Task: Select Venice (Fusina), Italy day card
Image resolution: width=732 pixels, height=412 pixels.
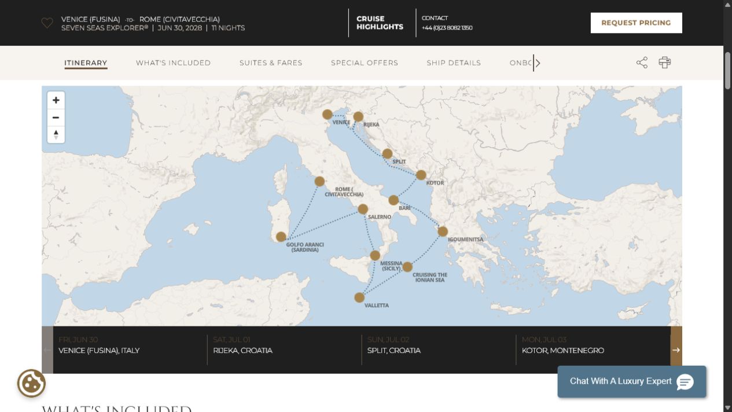Action: (x=130, y=350)
